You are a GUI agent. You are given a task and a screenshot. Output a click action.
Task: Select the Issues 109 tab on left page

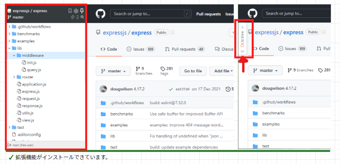pos(141,49)
